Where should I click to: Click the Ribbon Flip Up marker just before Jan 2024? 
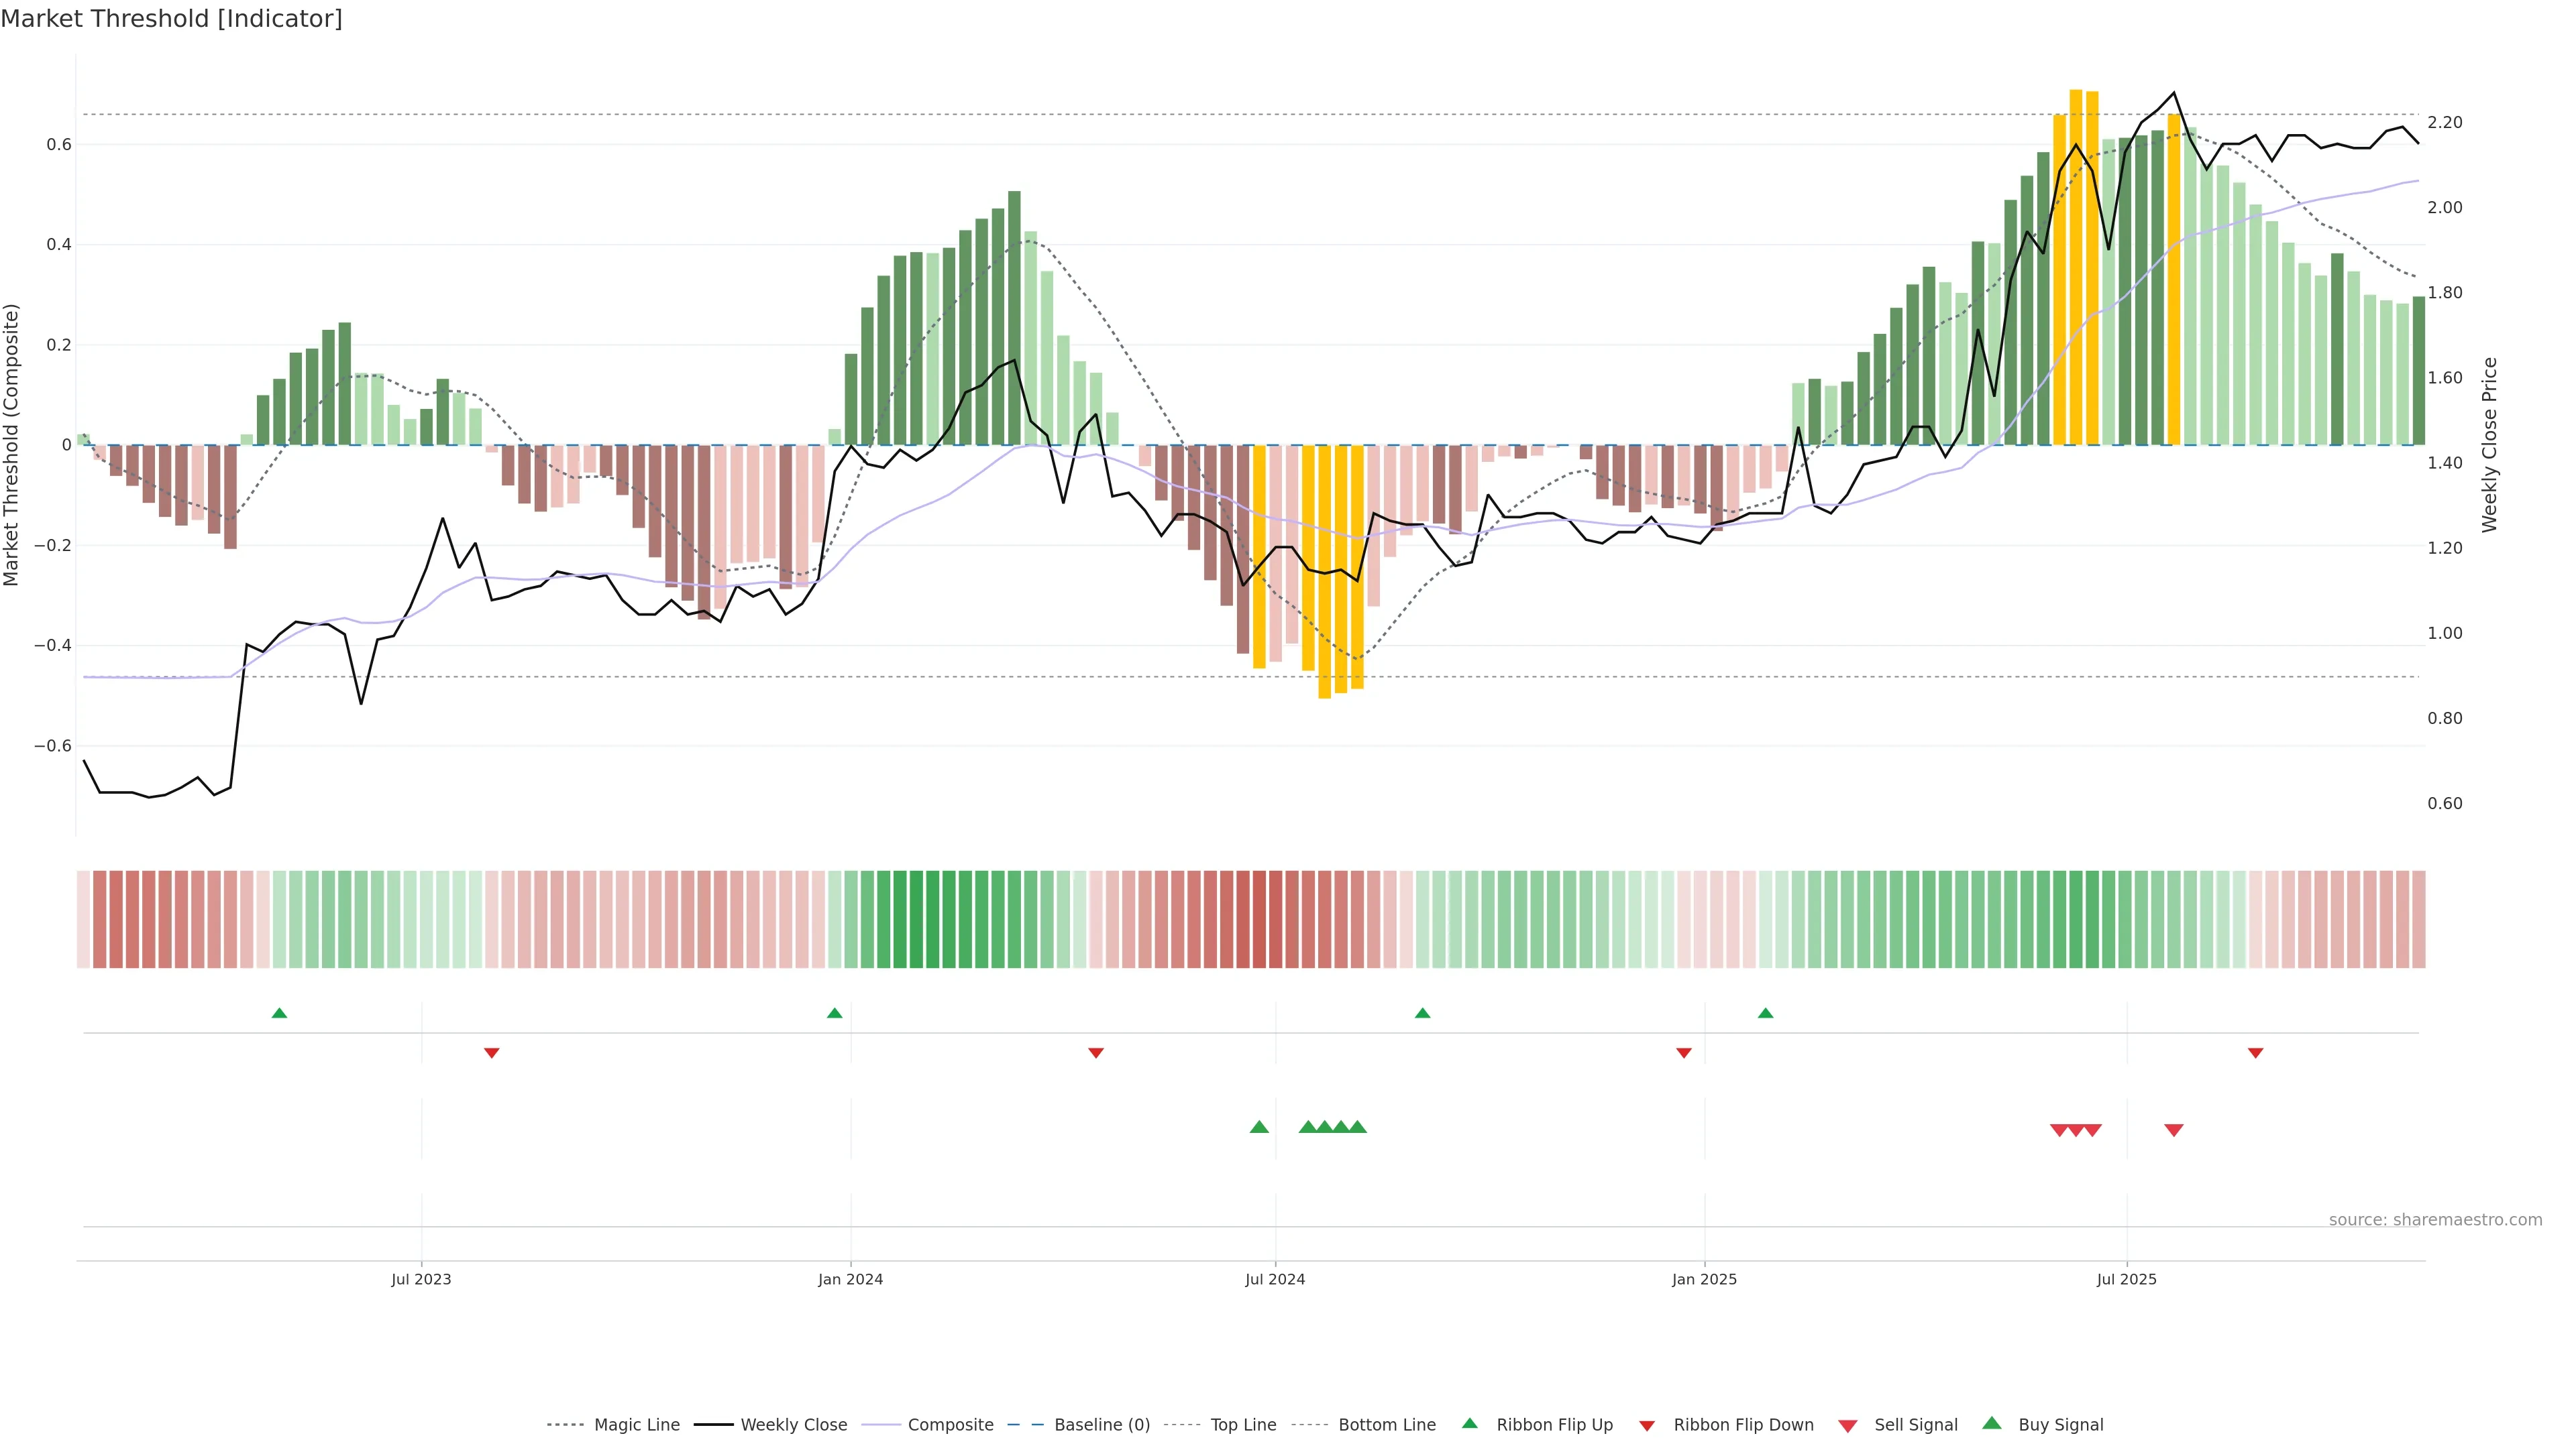click(835, 1014)
